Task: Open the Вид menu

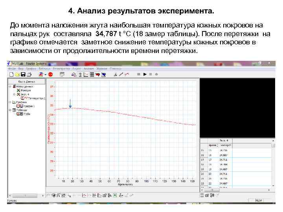Action: click(x=20, y=69)
